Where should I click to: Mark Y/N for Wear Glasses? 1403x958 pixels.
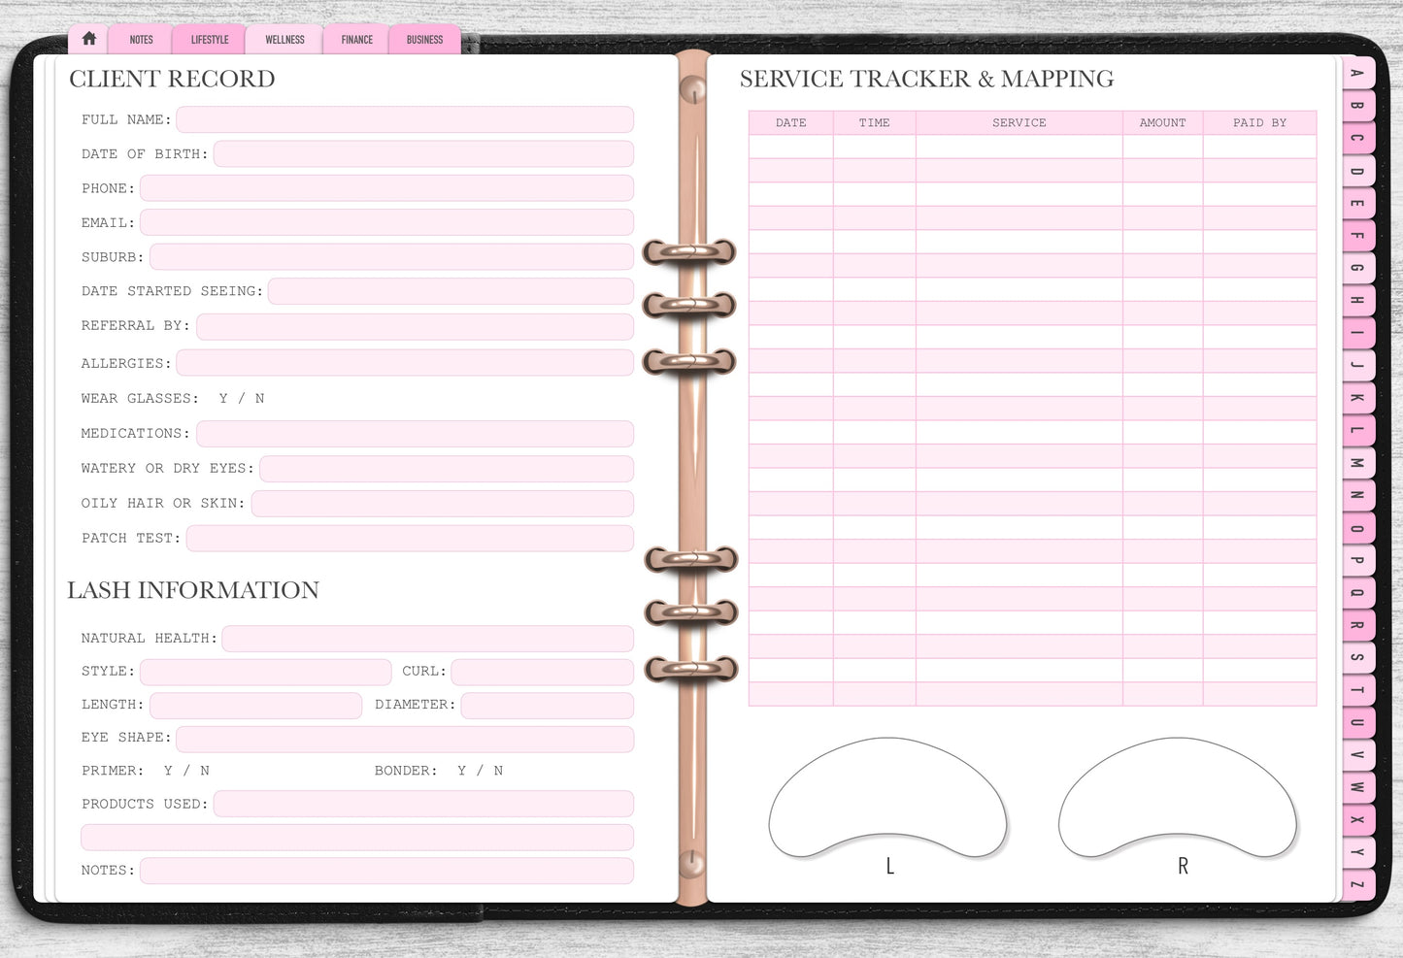coord(242,398)
